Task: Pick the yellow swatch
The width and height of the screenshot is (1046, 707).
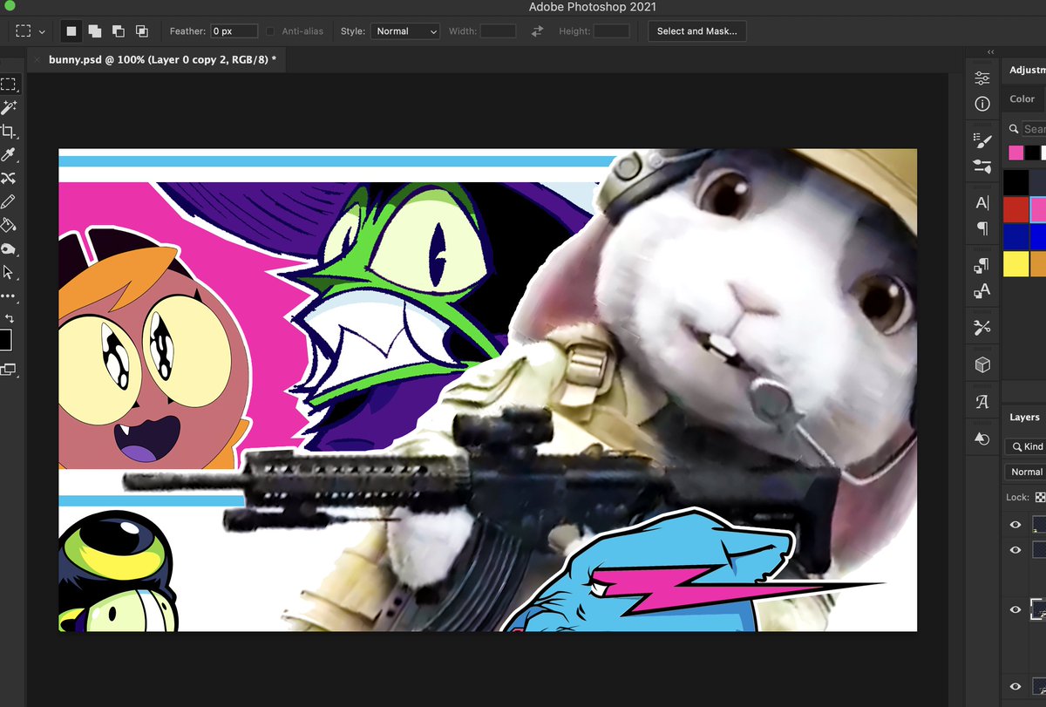Action: click(1015, 263)
